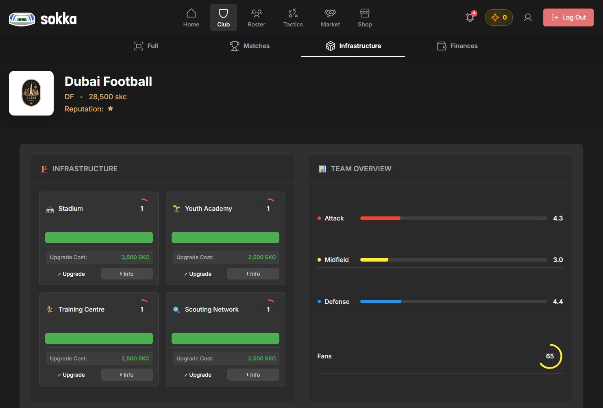Show Youth Academy info
The width and height of the screenshot is (603, 408).
coord(253,274)
